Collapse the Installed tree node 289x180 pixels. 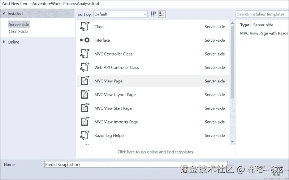coord(4,14)
